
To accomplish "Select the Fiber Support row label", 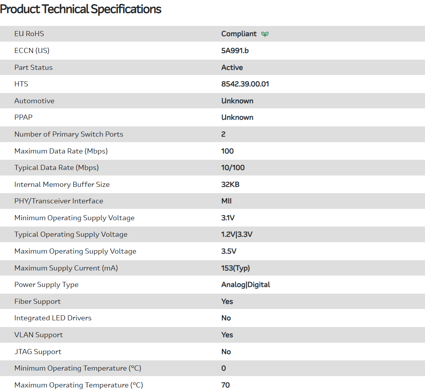I will [37, 301].
